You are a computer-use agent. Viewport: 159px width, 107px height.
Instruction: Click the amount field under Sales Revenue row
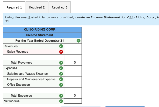pyautogui.click(x=73, y=57)
